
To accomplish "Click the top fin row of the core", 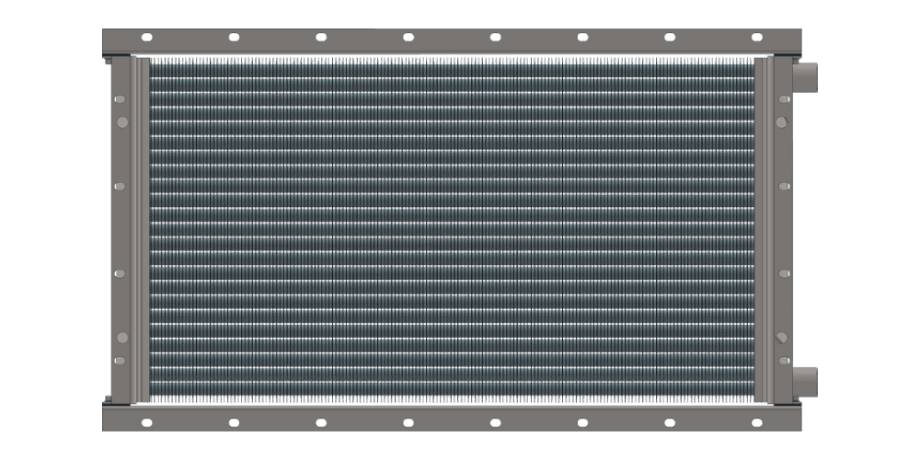I will pyautogui.click(x=451, y=62).
